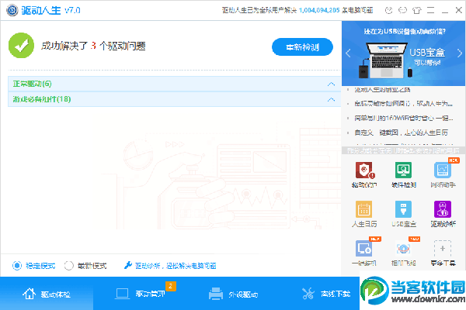The image size is (466, 310).
Task: Click the 成功解决了 3 个驱动问题 result text
Action: (x=93, y=46)
